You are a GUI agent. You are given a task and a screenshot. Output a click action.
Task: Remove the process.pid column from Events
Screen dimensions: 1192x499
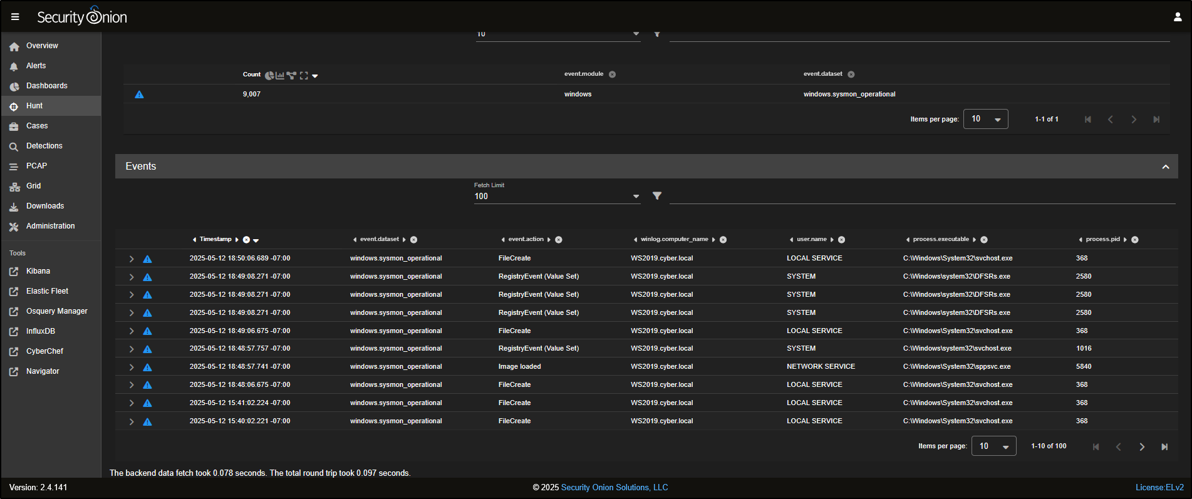[x=1135, y=240]
